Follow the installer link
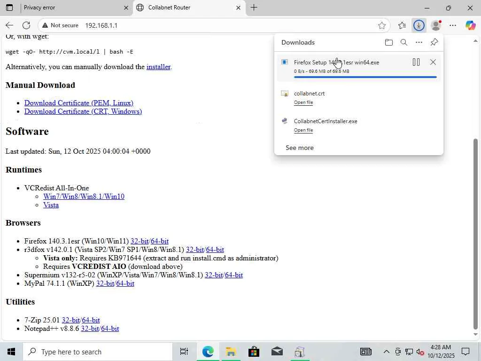Viewport: 481px width, 361px height. [x=158, y=67]
